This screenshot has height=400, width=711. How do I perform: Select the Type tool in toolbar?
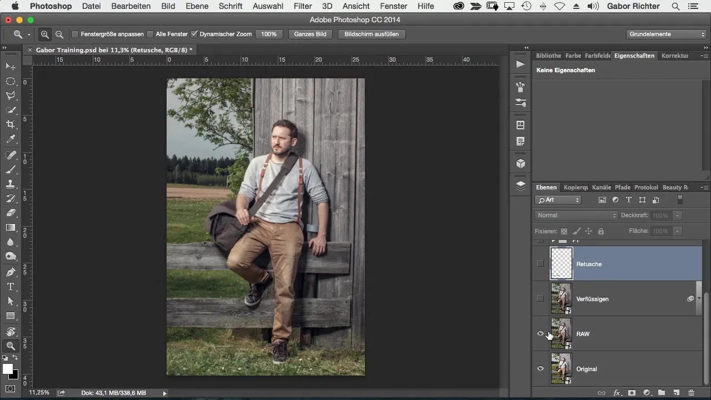[x=11, y=287]
